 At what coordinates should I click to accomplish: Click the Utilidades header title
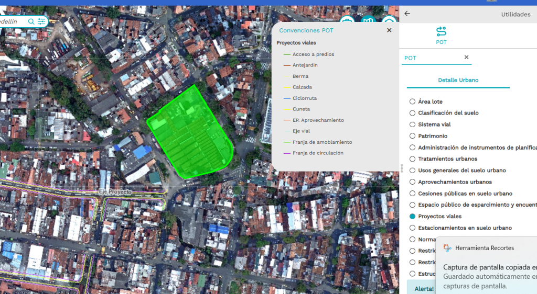pos(516,14)
